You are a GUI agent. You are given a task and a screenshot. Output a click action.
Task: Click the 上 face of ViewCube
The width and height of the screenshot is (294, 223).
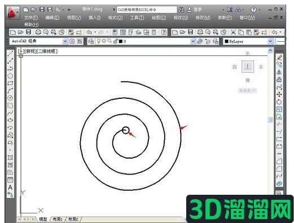point(248,67)
